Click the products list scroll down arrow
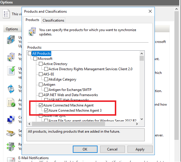The height and width of the screenshot is (162, 181). pyautogui.click(x=142, y=119)
